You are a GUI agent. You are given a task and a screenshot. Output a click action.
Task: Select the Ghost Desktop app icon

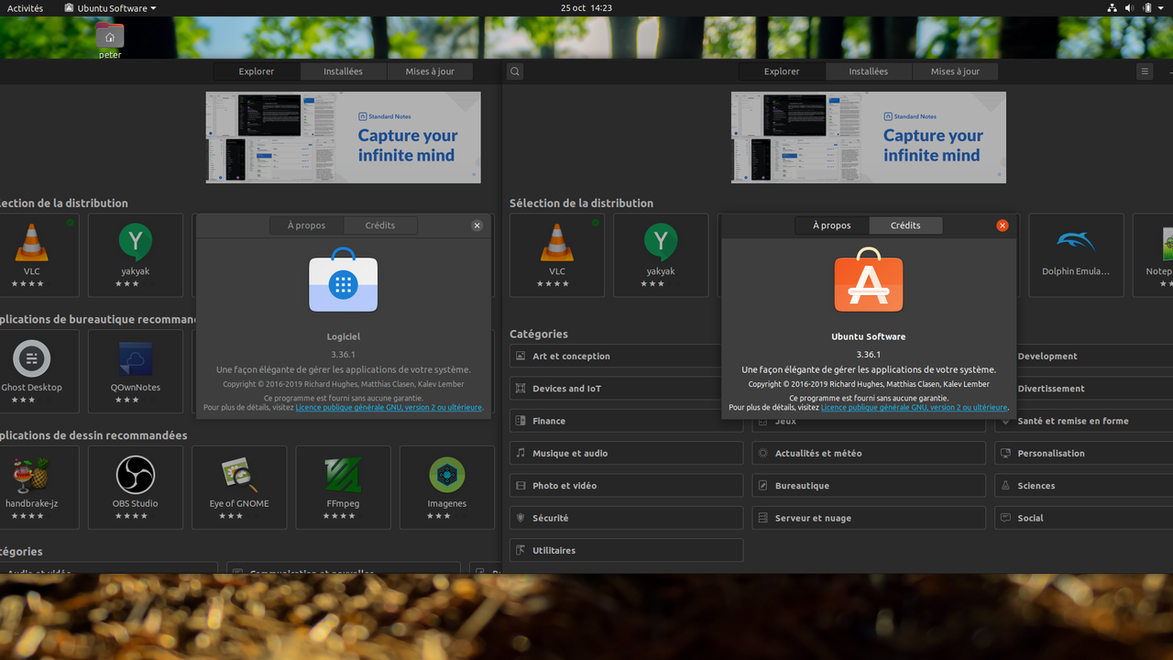pyautogui.click(x=31, y=358)
